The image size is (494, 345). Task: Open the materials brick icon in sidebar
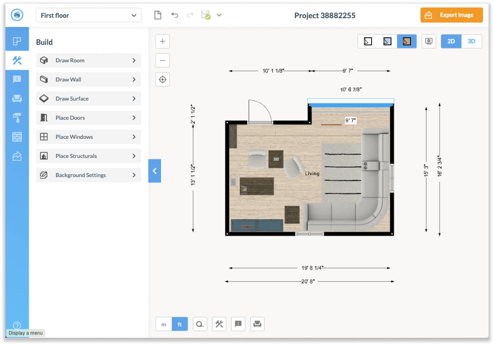click(17, 137)
